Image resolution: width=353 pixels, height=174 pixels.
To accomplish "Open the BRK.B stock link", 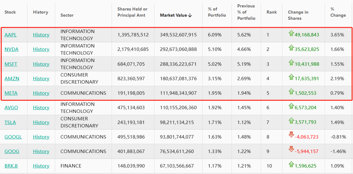I will [11, 166].
